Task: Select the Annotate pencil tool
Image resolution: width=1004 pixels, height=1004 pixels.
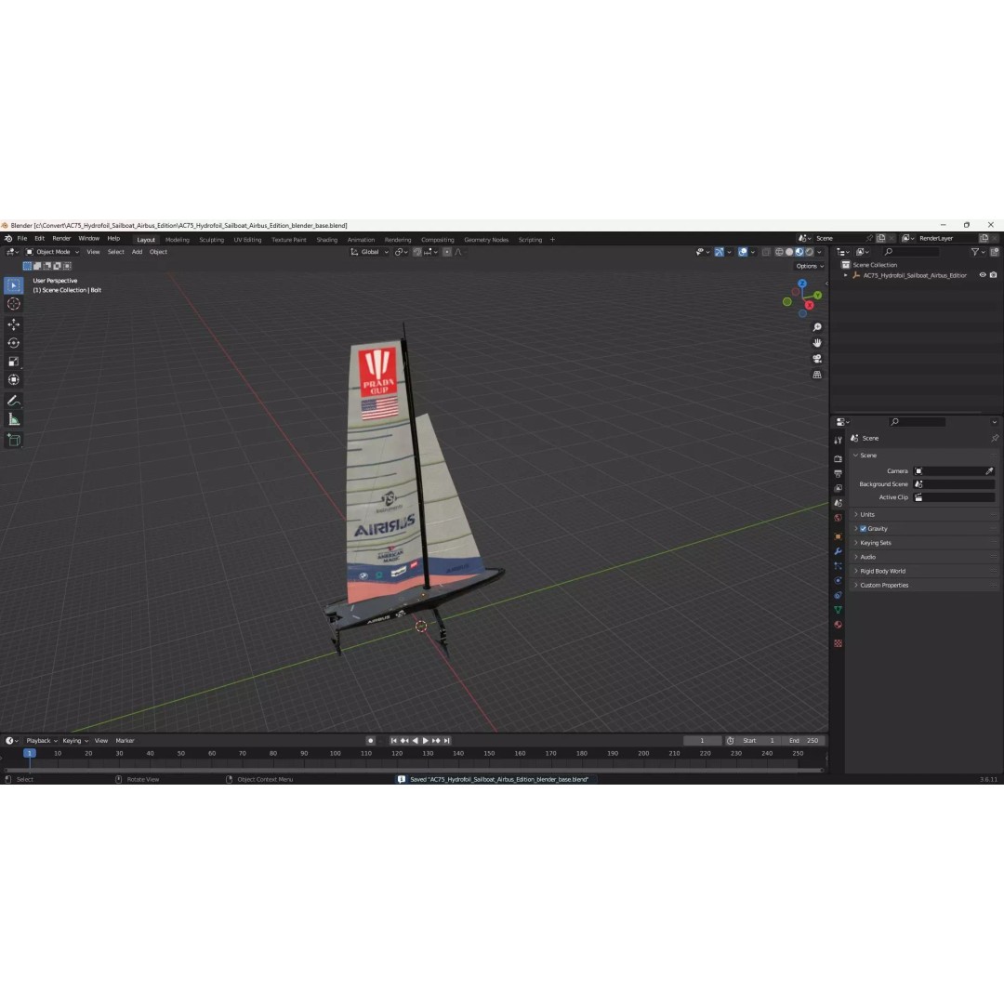Action: (x=13, y=401)
